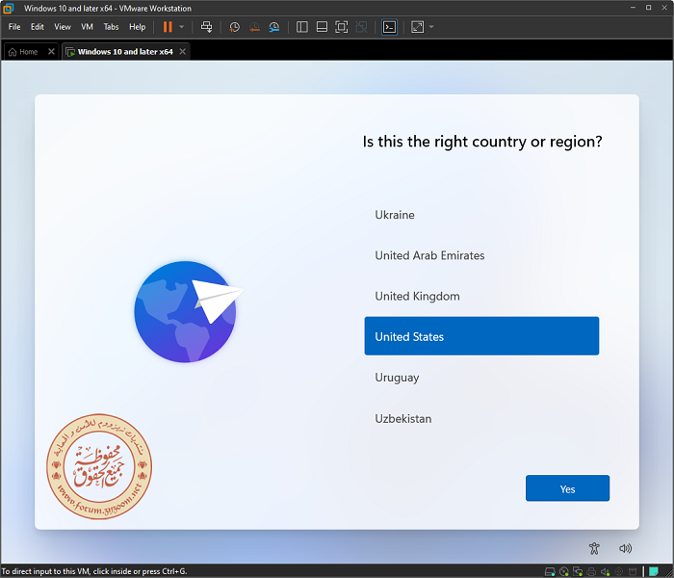Show the console view
The width and height of the screenshot is (674, 578).
pyautogui.click(x=389, y=27)
